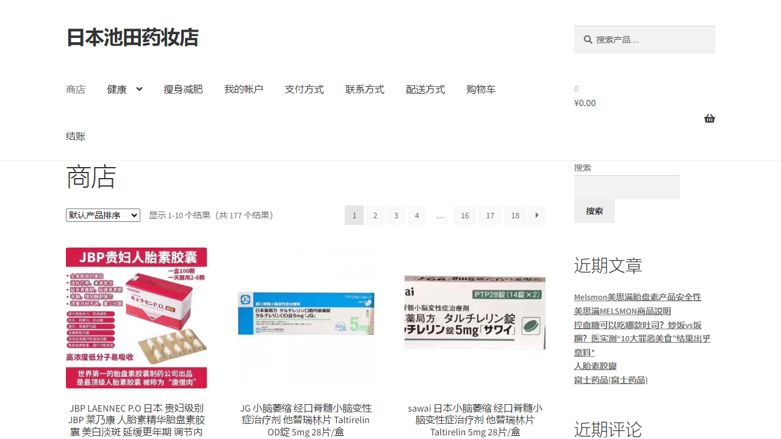Focus the 搜索产品 search field

(x=644, y=40)
